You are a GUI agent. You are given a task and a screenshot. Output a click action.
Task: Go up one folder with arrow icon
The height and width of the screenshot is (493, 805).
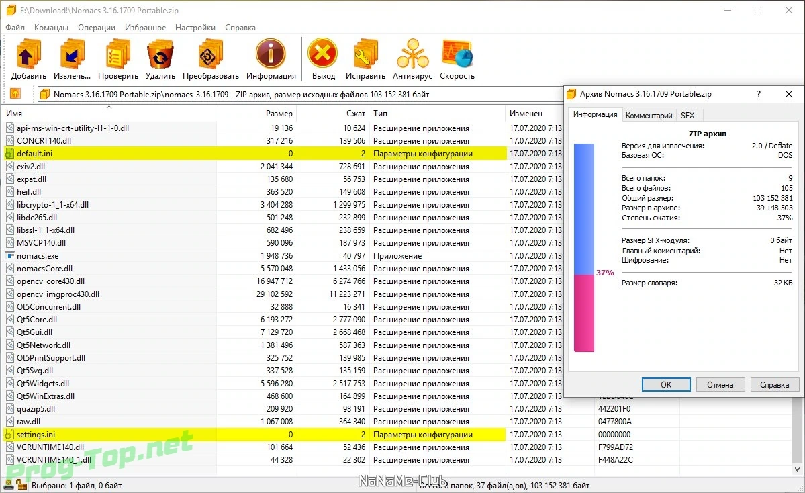tap(15, 93)
